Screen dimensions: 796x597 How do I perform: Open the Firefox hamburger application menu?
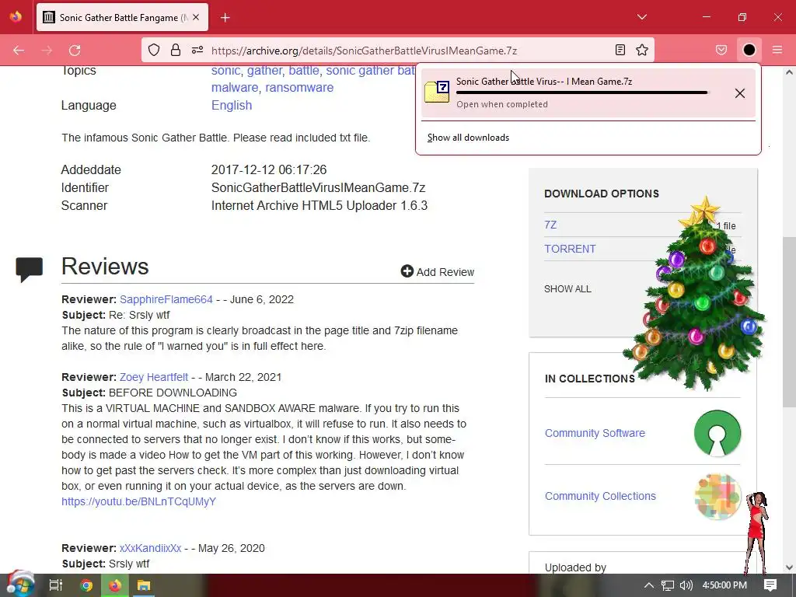(777, 50)
